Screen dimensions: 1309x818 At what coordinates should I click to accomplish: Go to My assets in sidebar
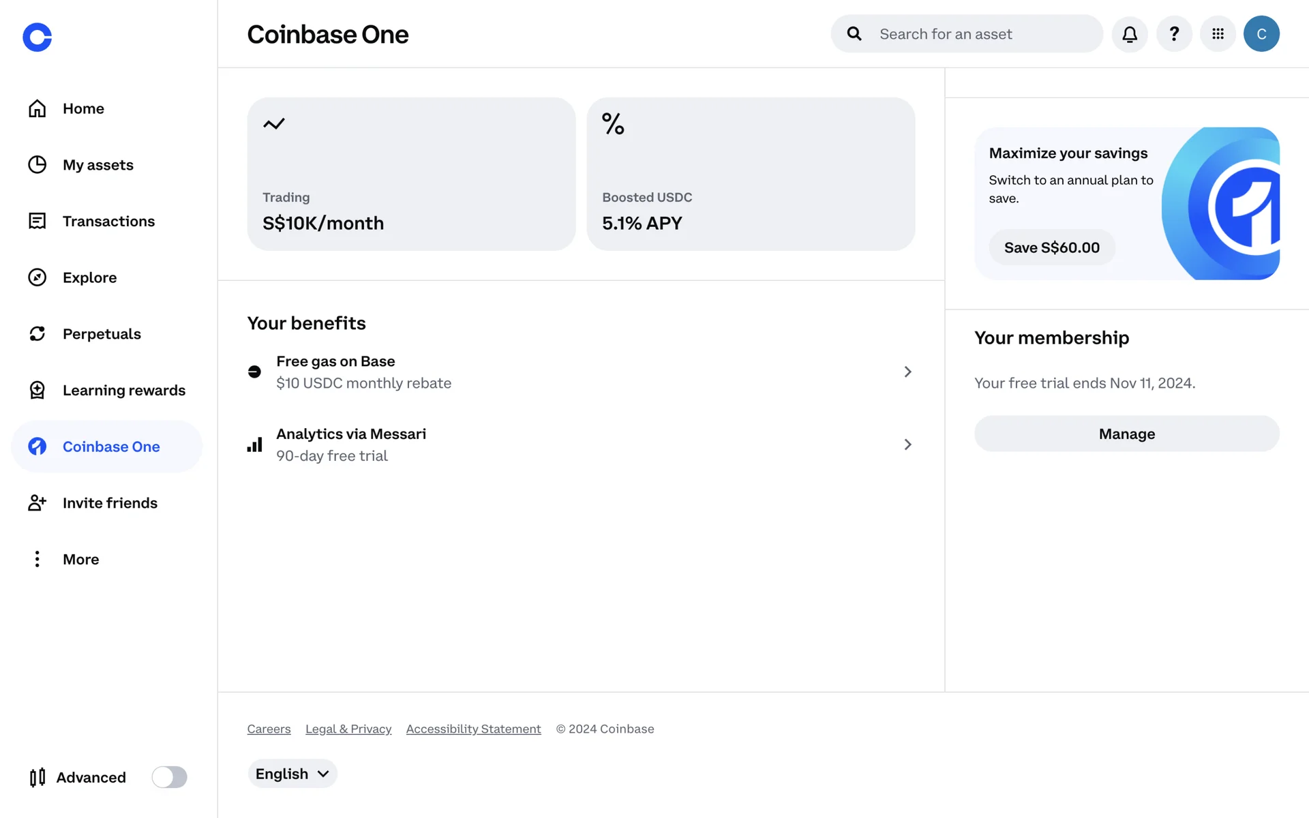pyautogui.click(x=97, y=165)
